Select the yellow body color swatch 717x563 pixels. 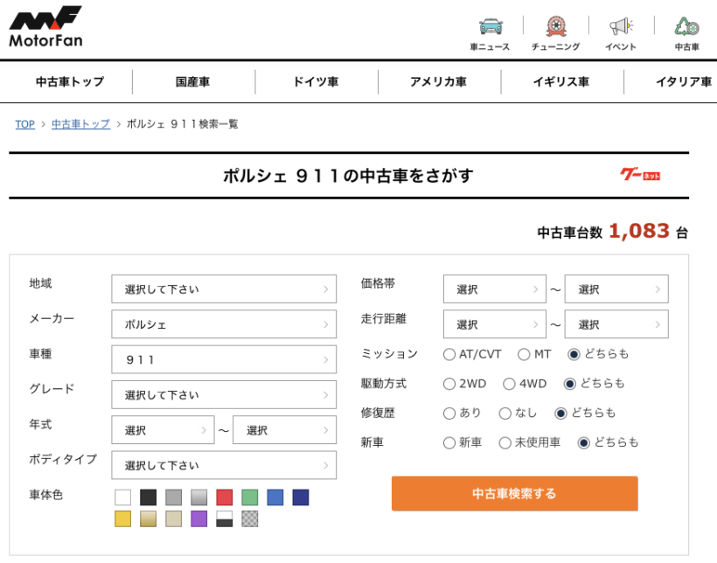tap(123, 519)
